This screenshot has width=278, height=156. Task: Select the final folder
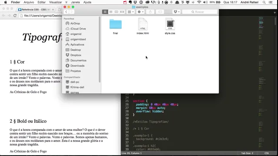point(116,26)
